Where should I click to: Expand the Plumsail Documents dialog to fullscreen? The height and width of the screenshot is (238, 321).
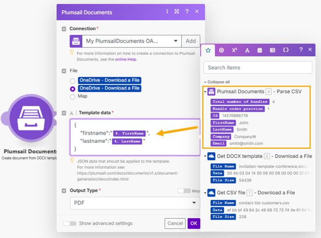177,11
